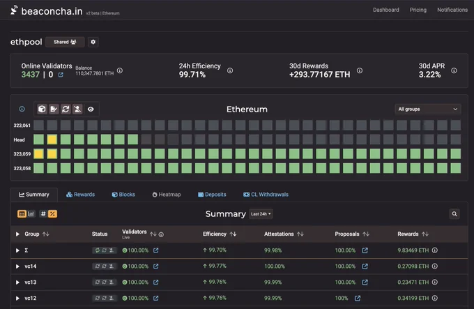Show 24h Efficiency info icon

point(230,70)
